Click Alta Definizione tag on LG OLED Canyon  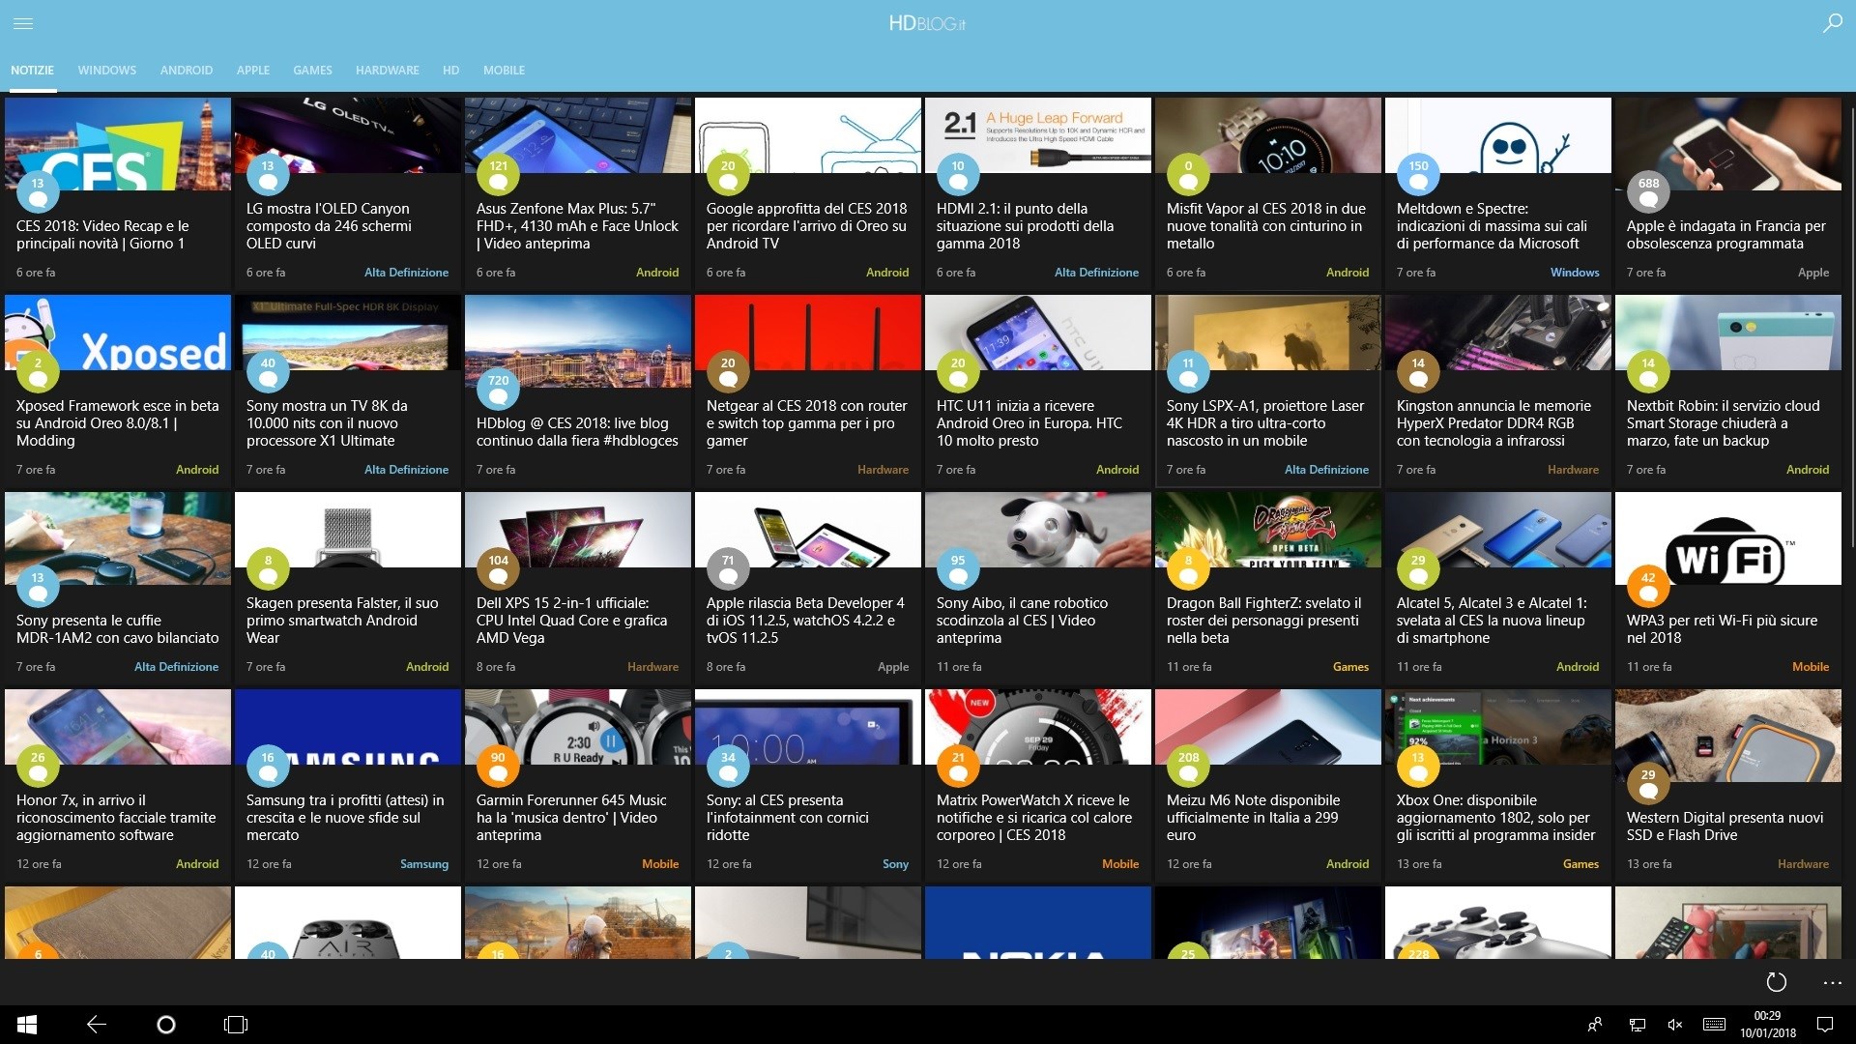pyautogui.click(x=406, y=273)
